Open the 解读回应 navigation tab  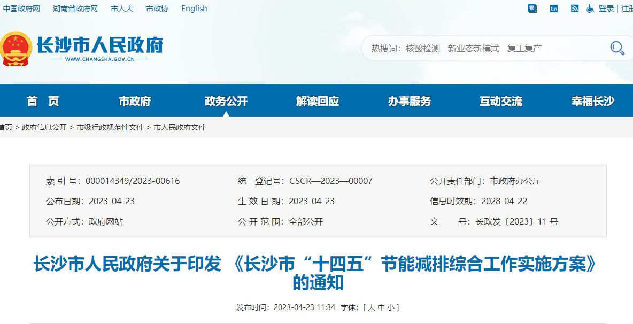click(x=318, y=101)
